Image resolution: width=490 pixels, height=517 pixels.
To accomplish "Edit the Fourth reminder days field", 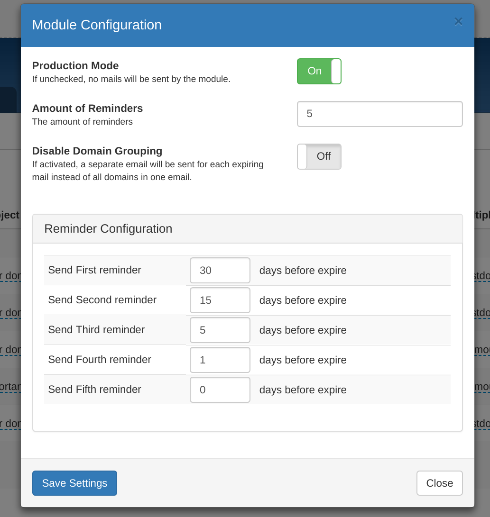I will (220, 360).
